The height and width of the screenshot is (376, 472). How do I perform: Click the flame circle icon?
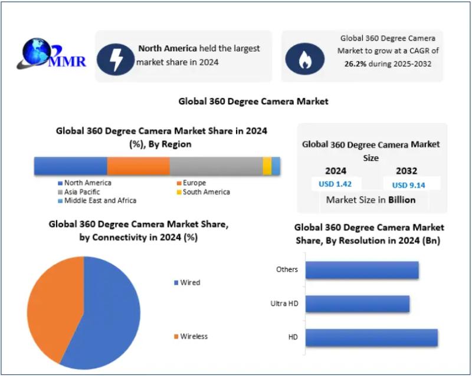tap(304, 57)
